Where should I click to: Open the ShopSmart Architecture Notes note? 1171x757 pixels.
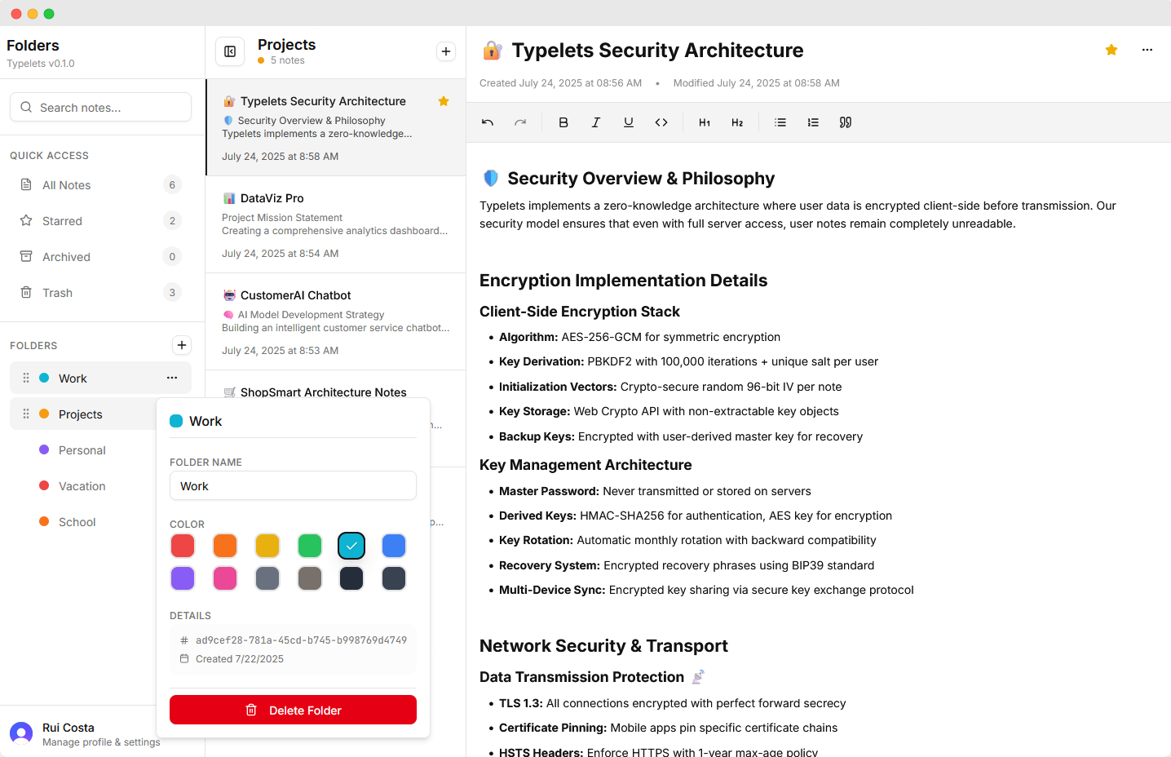pos(324,392)
